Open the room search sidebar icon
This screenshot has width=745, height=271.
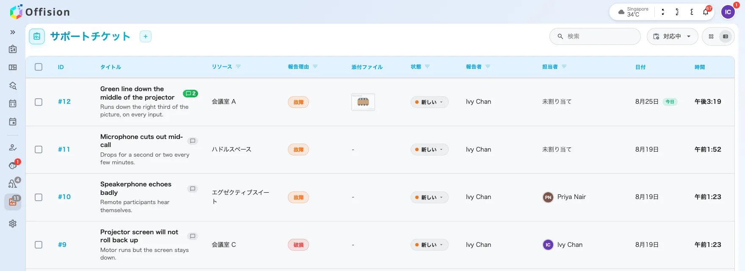[13, 86]
